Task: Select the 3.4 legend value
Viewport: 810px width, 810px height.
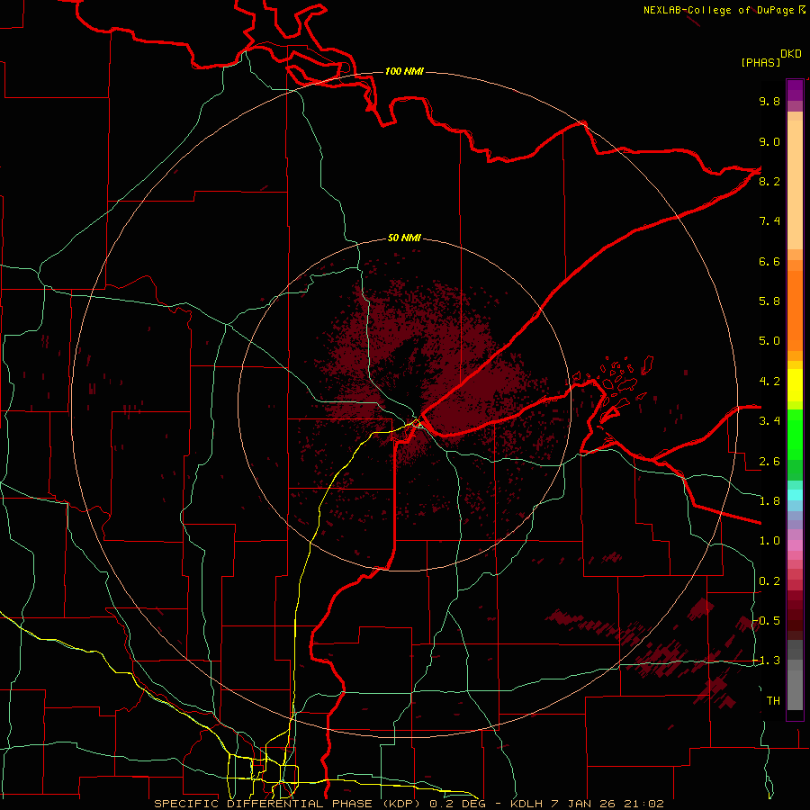Action: 769,421
